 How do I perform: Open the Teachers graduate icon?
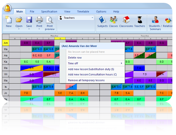pos(139,20)
